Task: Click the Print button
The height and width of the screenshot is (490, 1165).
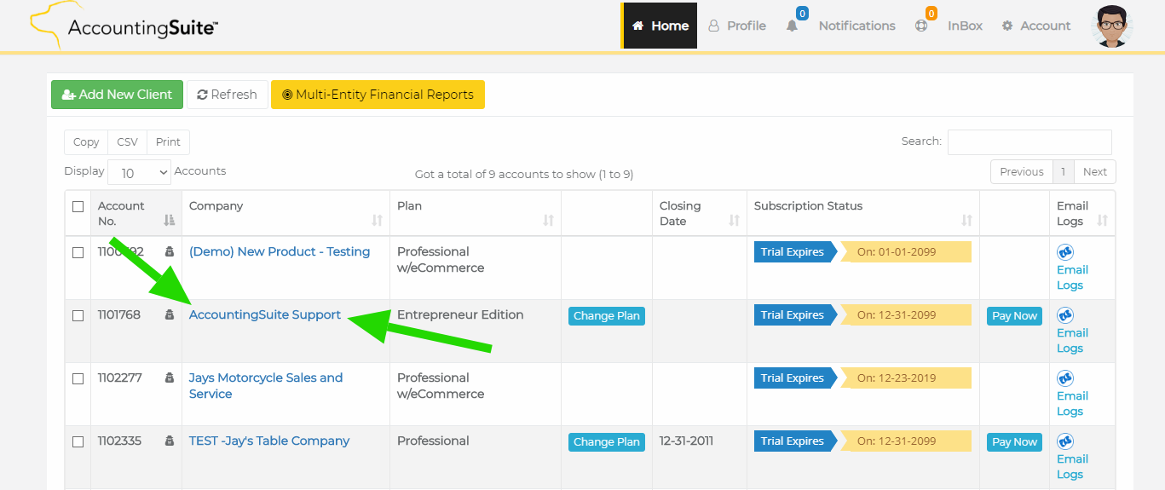Action: (168, 142)
